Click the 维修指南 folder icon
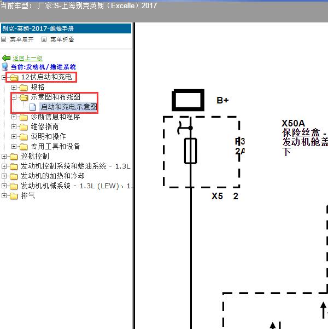 coord(24,127)
